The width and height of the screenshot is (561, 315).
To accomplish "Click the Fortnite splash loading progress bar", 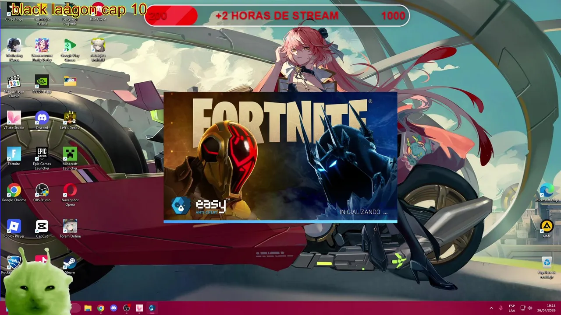I will (280, 221).
